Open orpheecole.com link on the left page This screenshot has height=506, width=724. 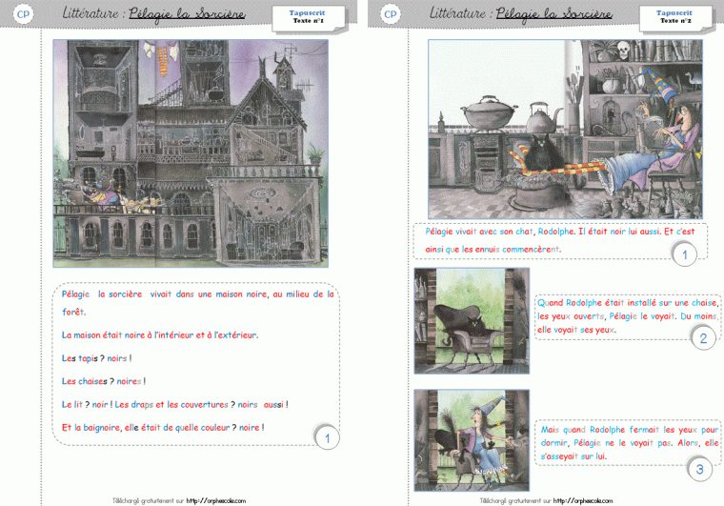click(x=215, y=500)
